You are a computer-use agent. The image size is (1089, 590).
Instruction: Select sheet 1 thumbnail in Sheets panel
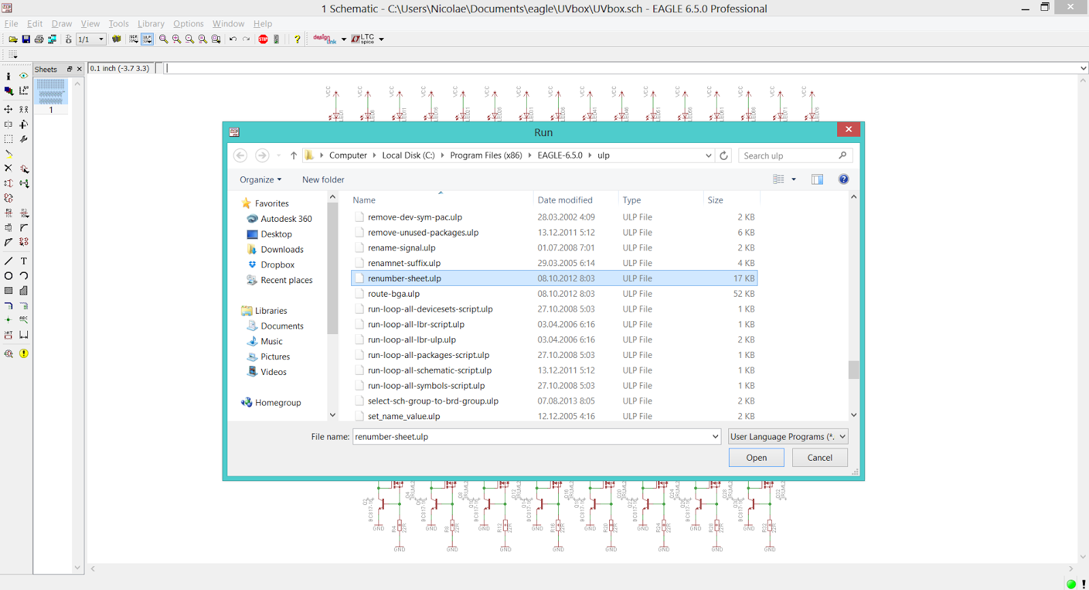51,92
